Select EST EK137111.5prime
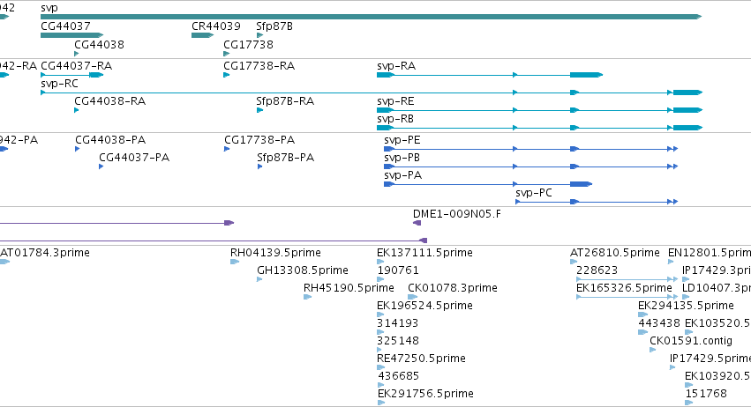 pyautogui.click(x=424, y=253)
